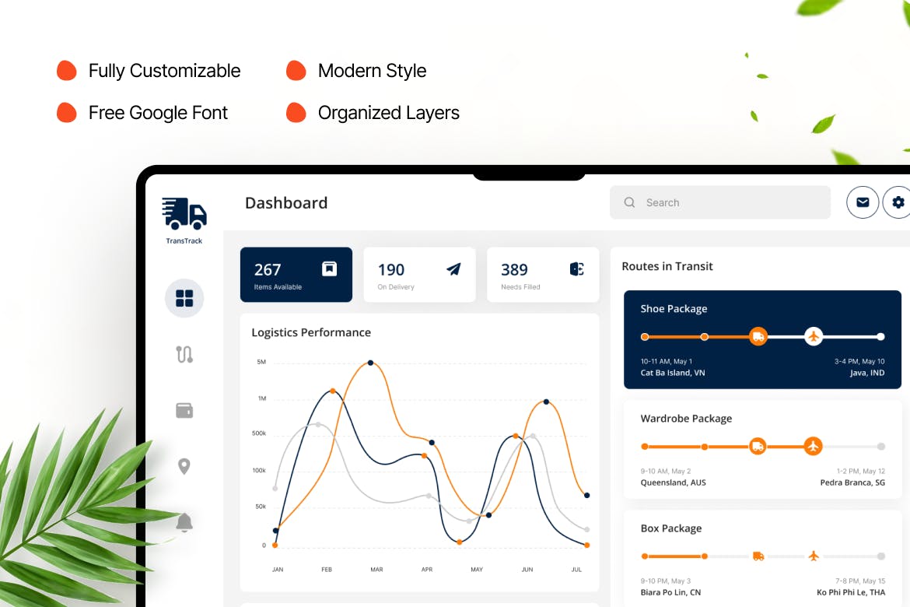Viewport: 910px width, 607px height.
Task: Click the airplane marker on Shoe Package route
Action: (813, 336)
